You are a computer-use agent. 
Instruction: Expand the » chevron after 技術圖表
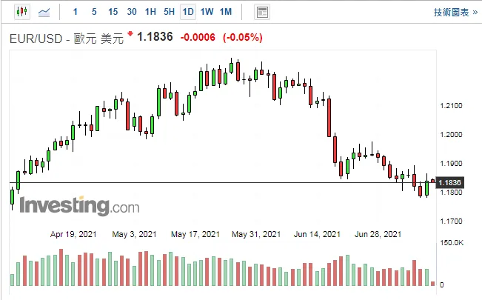tap(475, 13)
